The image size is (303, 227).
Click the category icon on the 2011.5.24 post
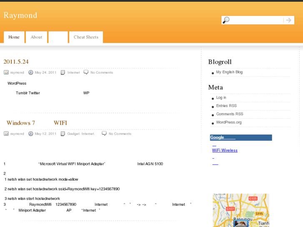pyautogui.click(x=63, y=72)
